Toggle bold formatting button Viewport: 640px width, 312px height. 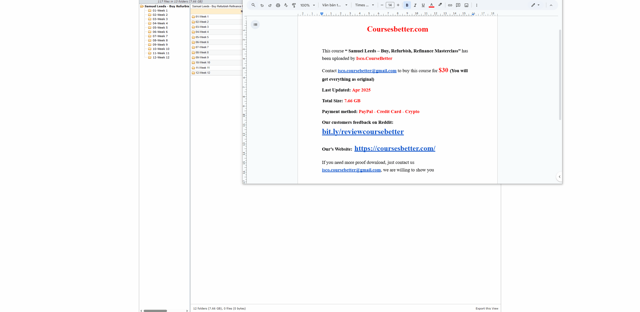[x=407, y=5]
